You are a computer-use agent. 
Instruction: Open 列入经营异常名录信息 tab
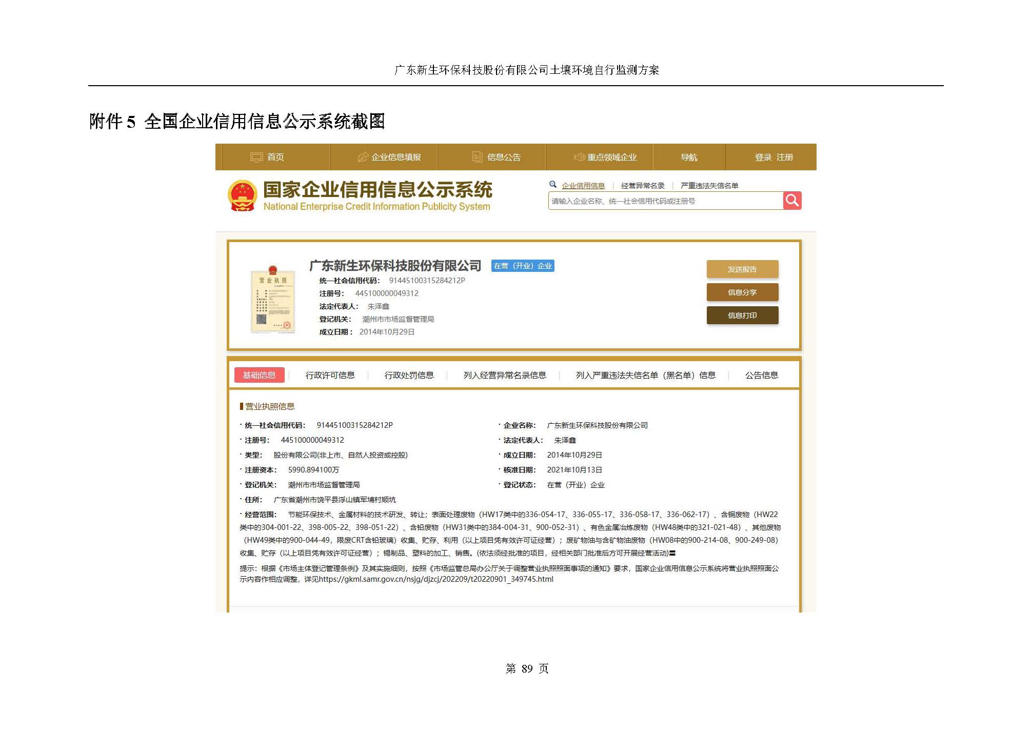pyautogui.click(x=504, y=375)
